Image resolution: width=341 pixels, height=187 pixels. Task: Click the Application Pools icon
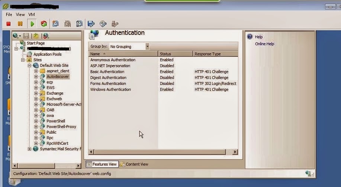pos(29,54)
